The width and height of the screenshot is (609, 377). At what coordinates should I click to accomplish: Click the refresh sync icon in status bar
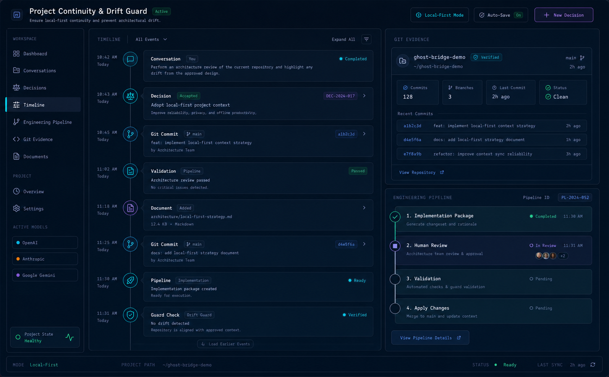(593, 365)
